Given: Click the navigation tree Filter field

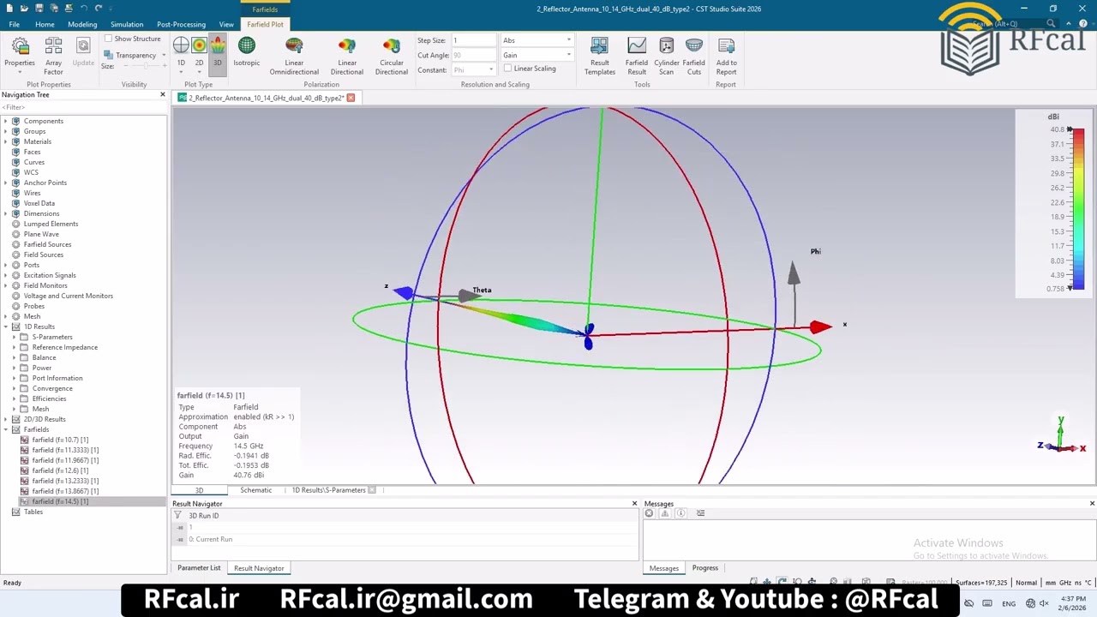Looking at the screenshot, I should [x=83, y=107].
